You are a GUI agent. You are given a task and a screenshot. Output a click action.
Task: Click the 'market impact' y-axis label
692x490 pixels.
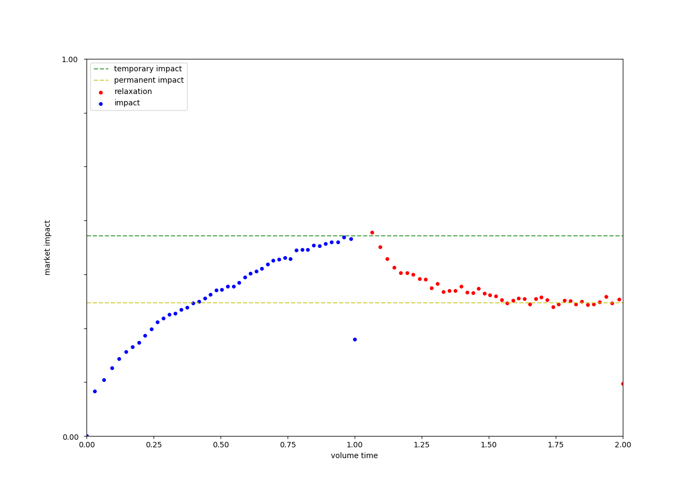pos(48,247)
